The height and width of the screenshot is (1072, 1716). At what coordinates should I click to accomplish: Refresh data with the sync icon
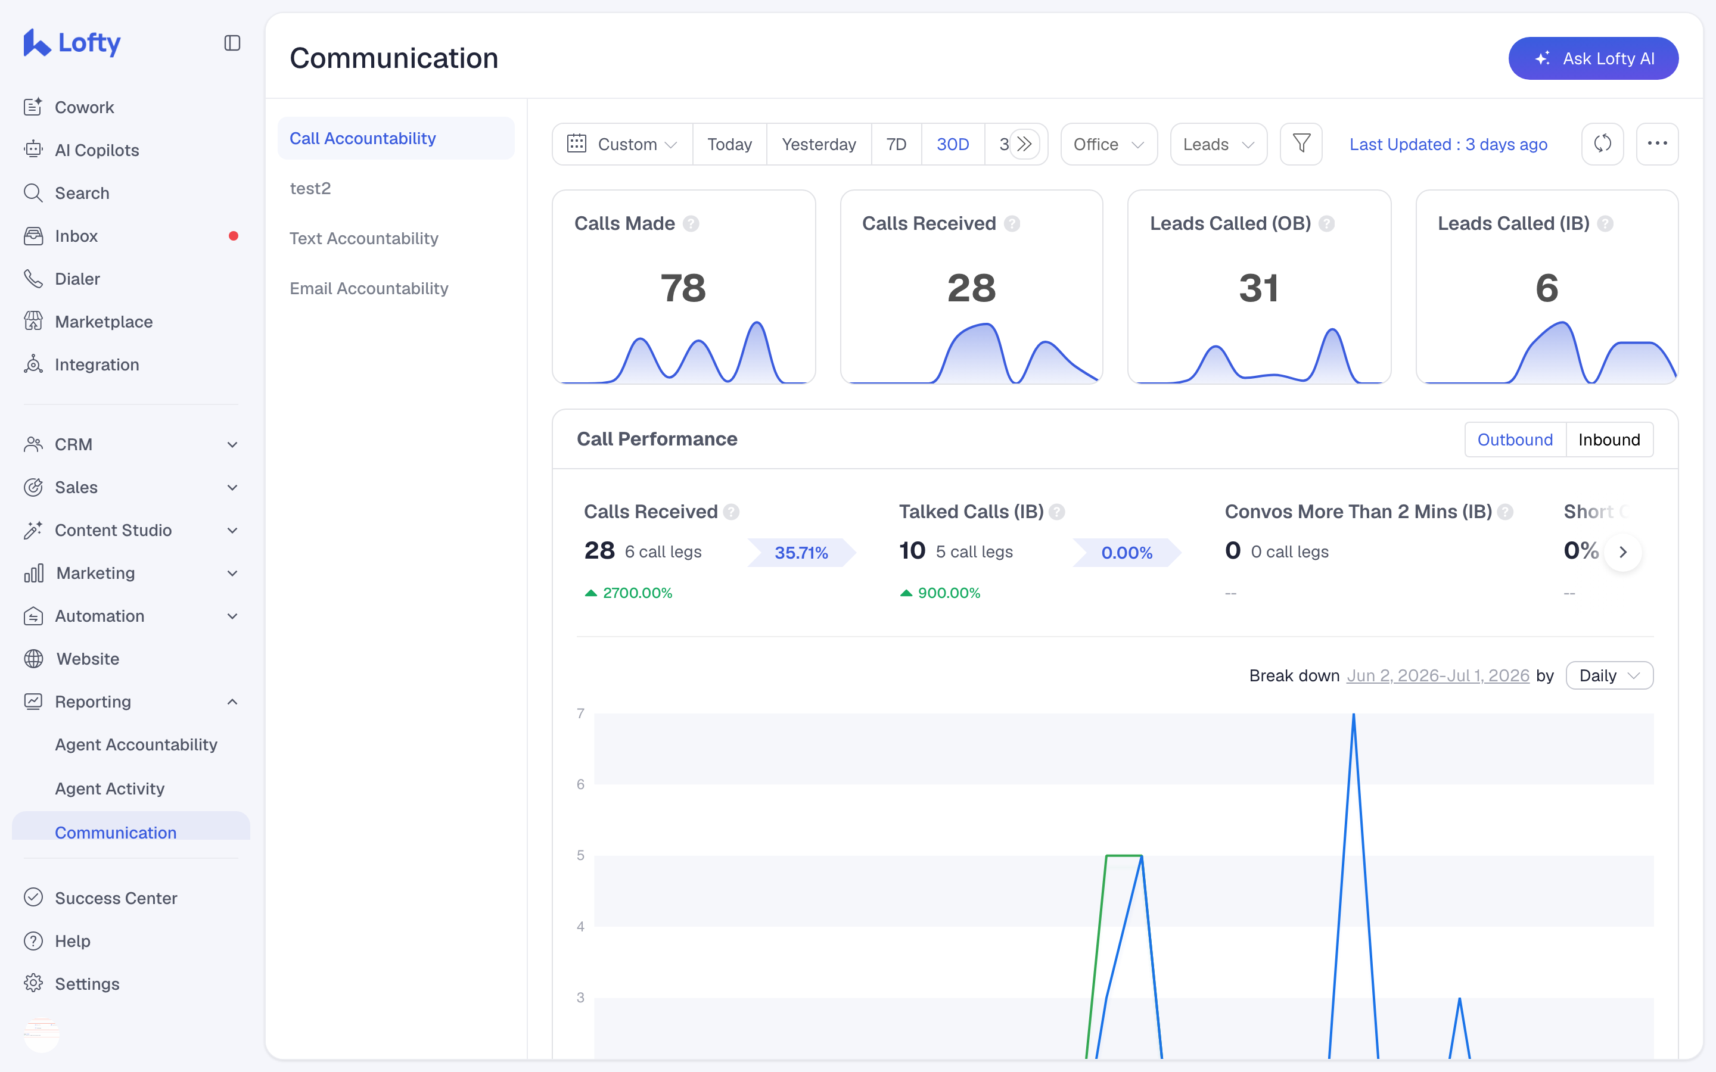1603,144
